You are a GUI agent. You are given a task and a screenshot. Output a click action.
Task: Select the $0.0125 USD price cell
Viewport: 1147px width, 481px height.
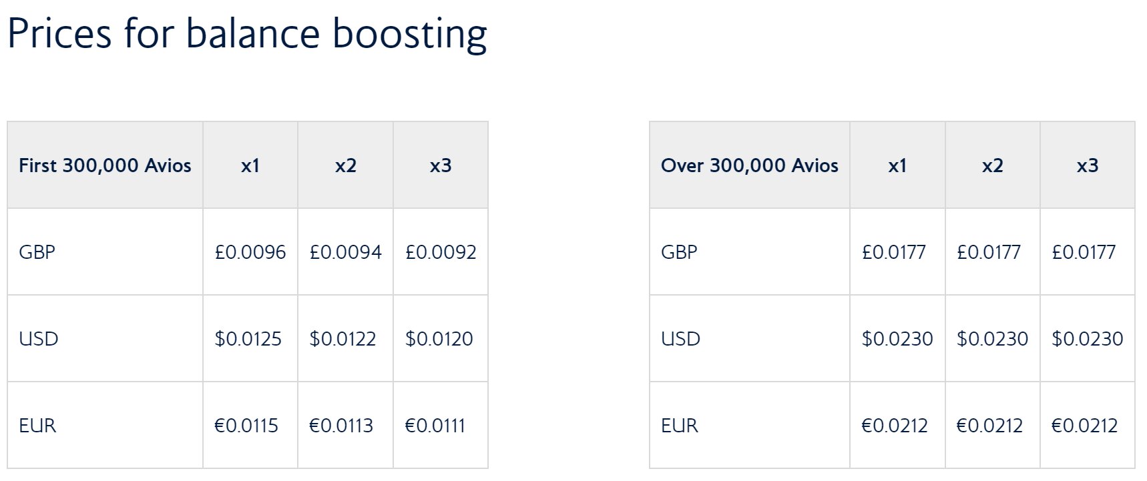(x=250, y=339)
